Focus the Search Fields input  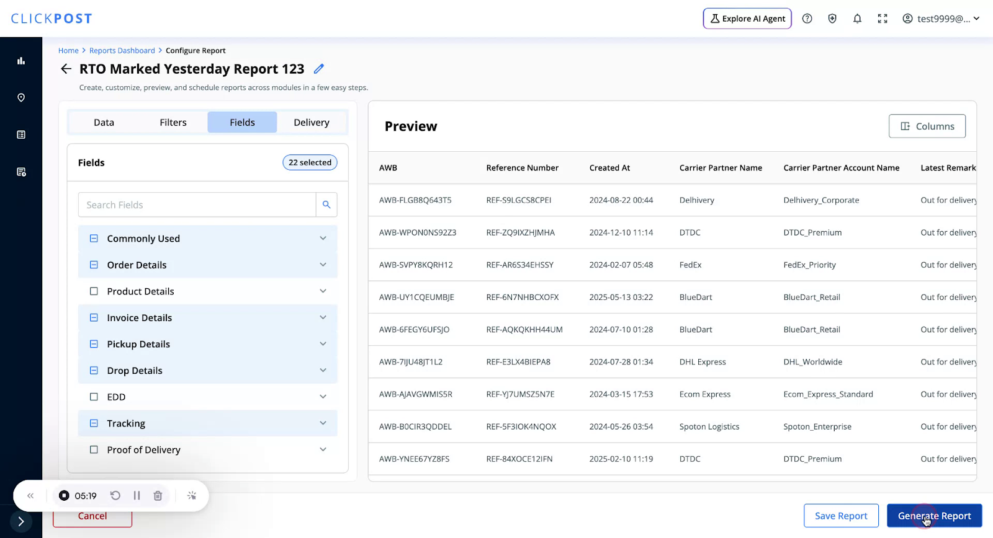[x=197, y=205]
